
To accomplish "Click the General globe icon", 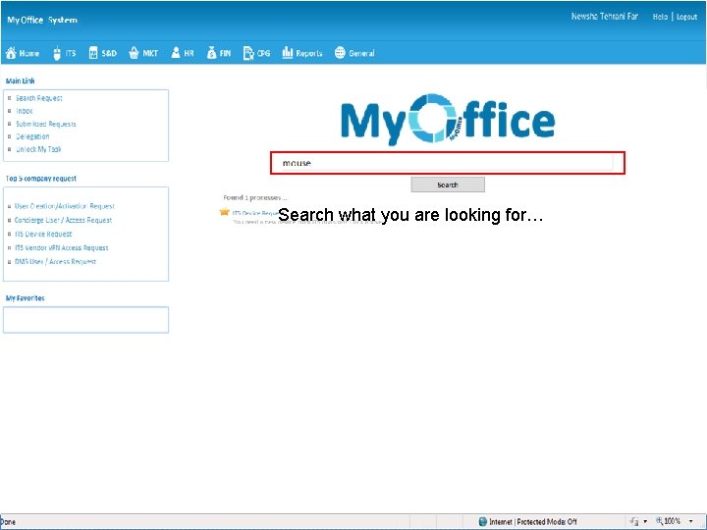I will [340, 53].
